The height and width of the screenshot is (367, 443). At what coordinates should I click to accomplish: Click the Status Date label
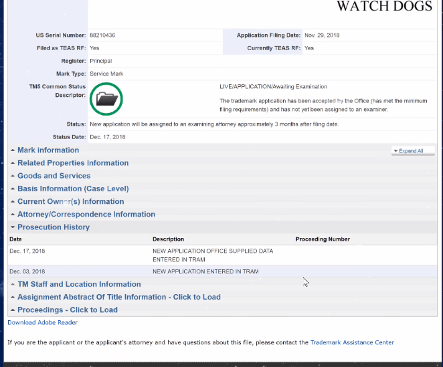(69, 137)
